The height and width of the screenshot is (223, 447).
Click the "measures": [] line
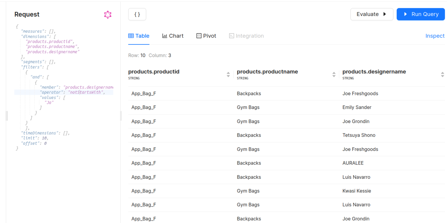pyautogui.click(x=38, y=31)
